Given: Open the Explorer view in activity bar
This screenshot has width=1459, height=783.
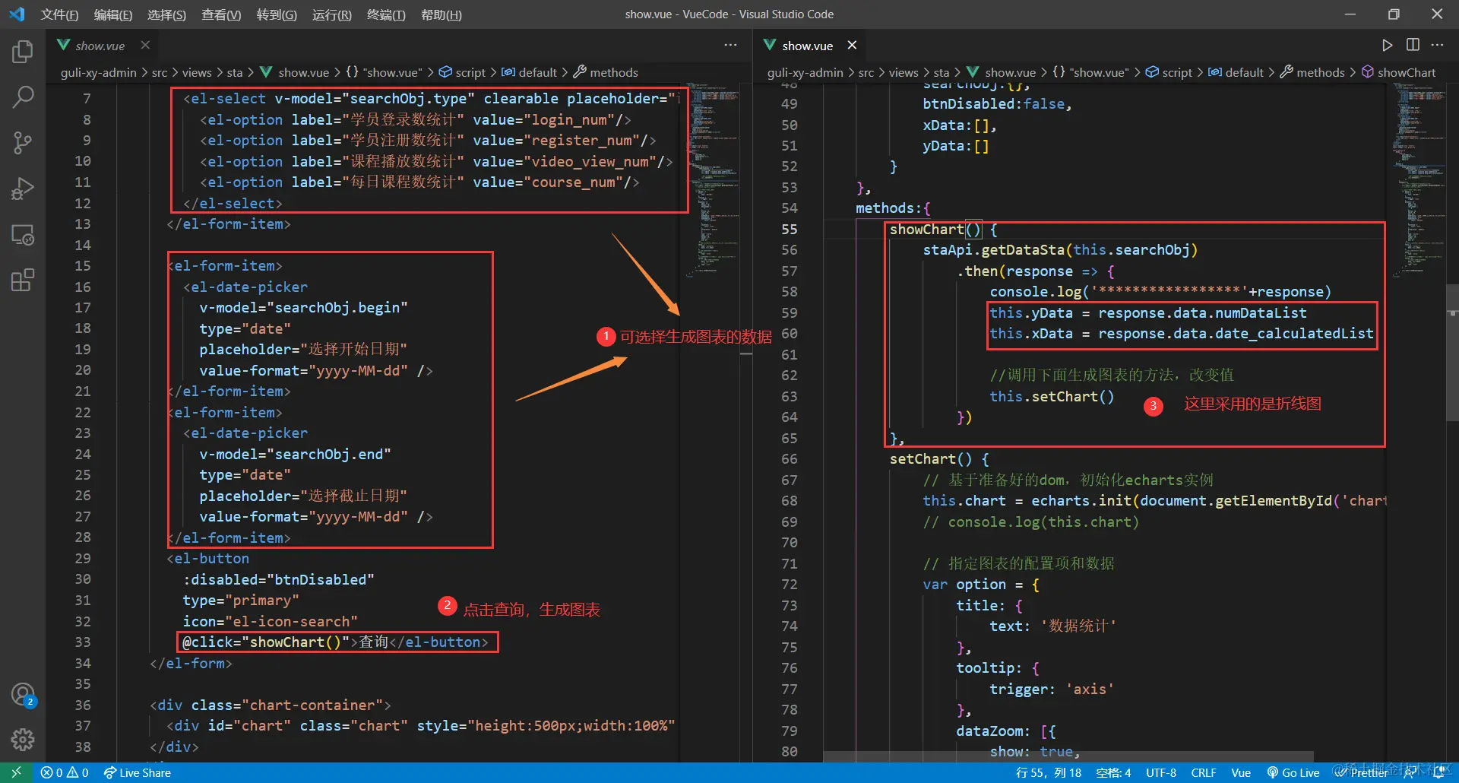Looking at the screenshot, I should pyautogui.click(x=23, y=52).
